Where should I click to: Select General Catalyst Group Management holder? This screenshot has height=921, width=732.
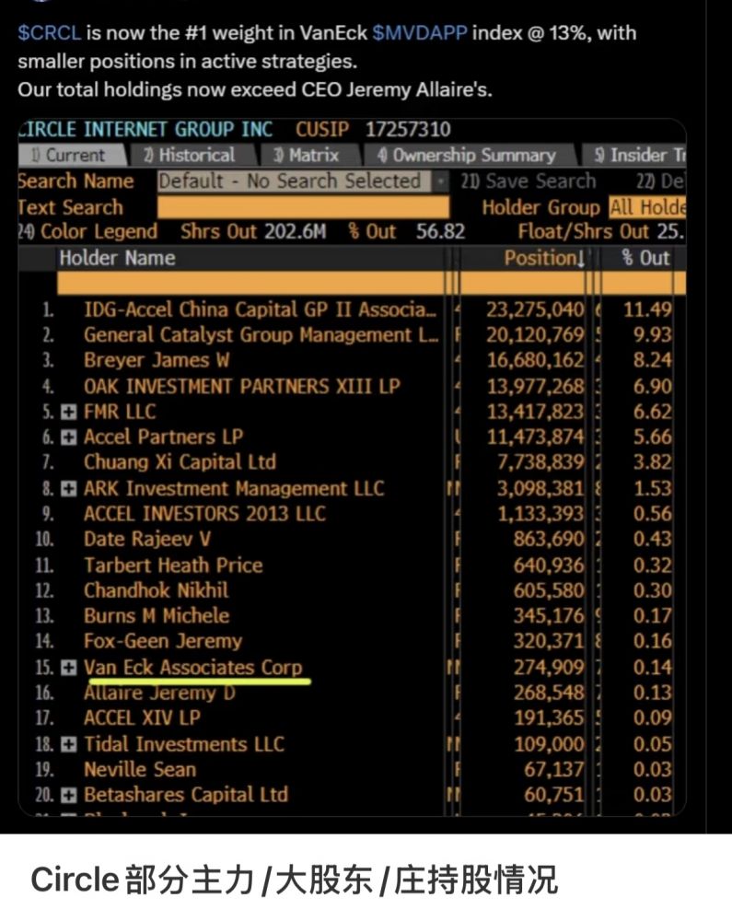(x=261, y=335)
